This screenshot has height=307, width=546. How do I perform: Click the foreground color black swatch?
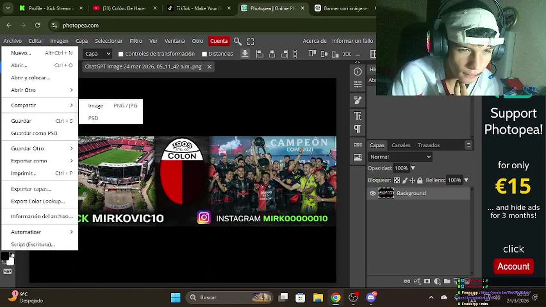tap(5, 256)
